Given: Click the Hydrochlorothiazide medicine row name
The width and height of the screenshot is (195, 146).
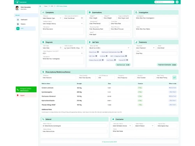Looking at the screenshot, I should point(48,100).
